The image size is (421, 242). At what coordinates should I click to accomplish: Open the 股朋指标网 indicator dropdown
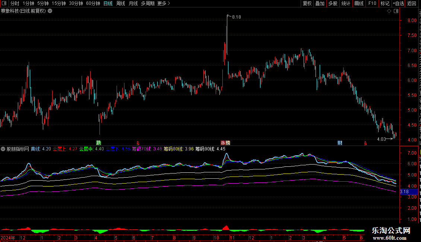(3, 149)
